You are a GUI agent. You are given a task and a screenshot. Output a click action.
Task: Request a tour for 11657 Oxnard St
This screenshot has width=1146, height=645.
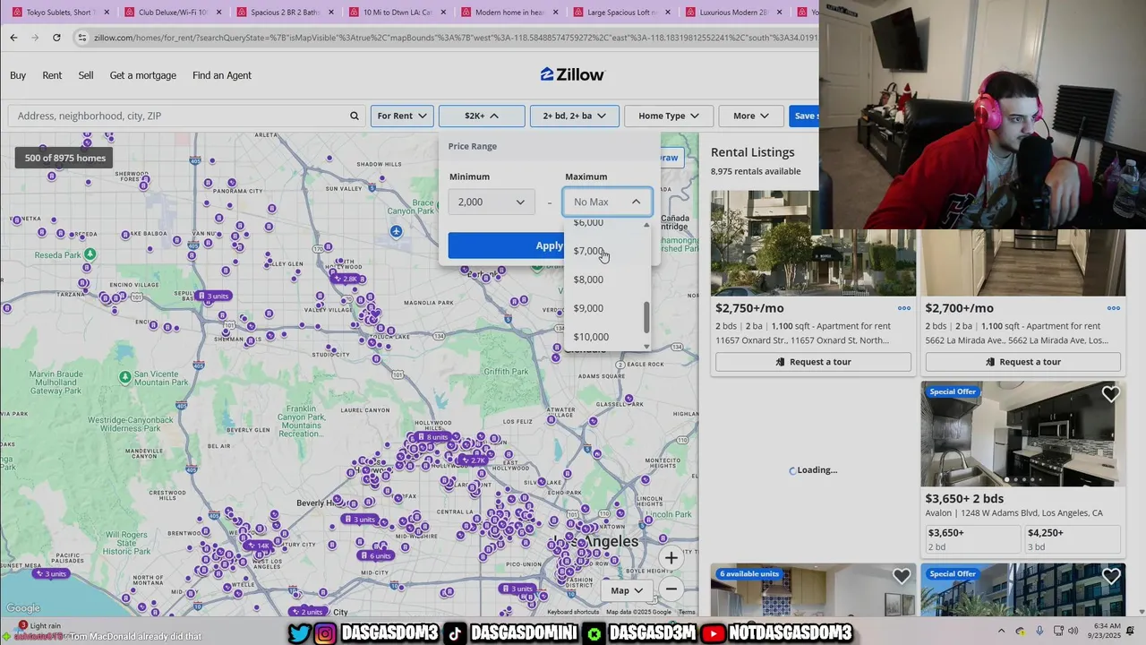coord(813,362)
